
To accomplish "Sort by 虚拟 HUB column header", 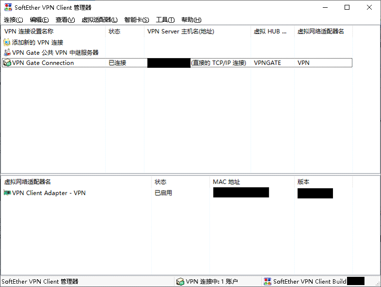I will click(272, 32).
